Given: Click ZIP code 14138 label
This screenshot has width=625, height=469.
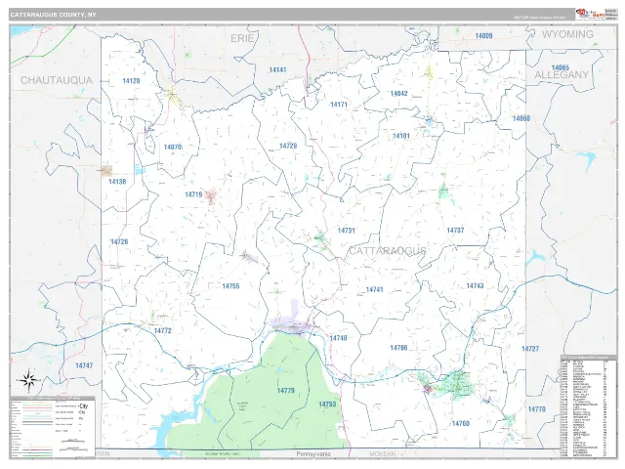Looking at the screenshot, I should 117,182.
